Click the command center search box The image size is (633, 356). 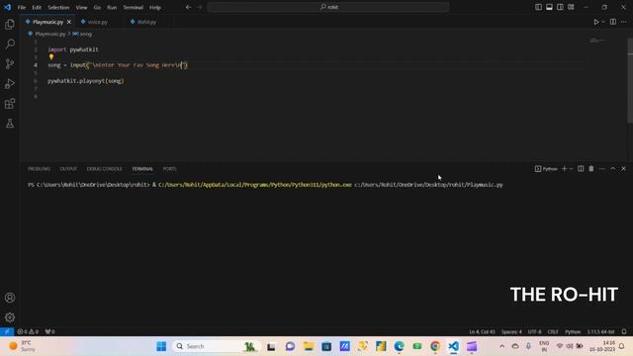(328, 7)
